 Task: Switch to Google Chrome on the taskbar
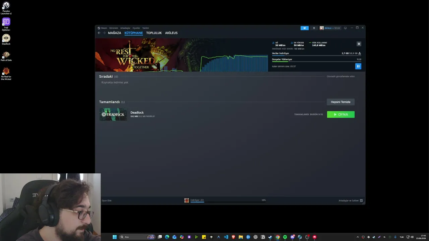278,237
